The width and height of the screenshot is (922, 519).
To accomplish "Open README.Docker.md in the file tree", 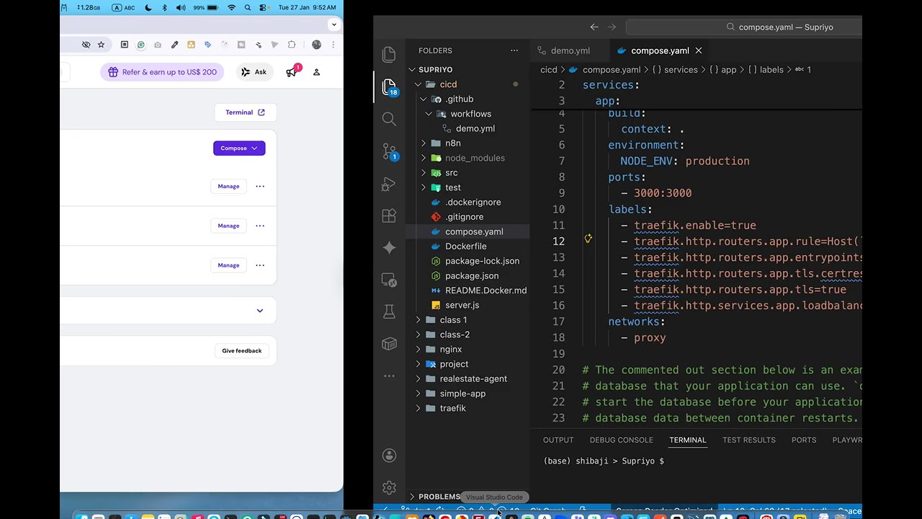I will coord(467,290).
